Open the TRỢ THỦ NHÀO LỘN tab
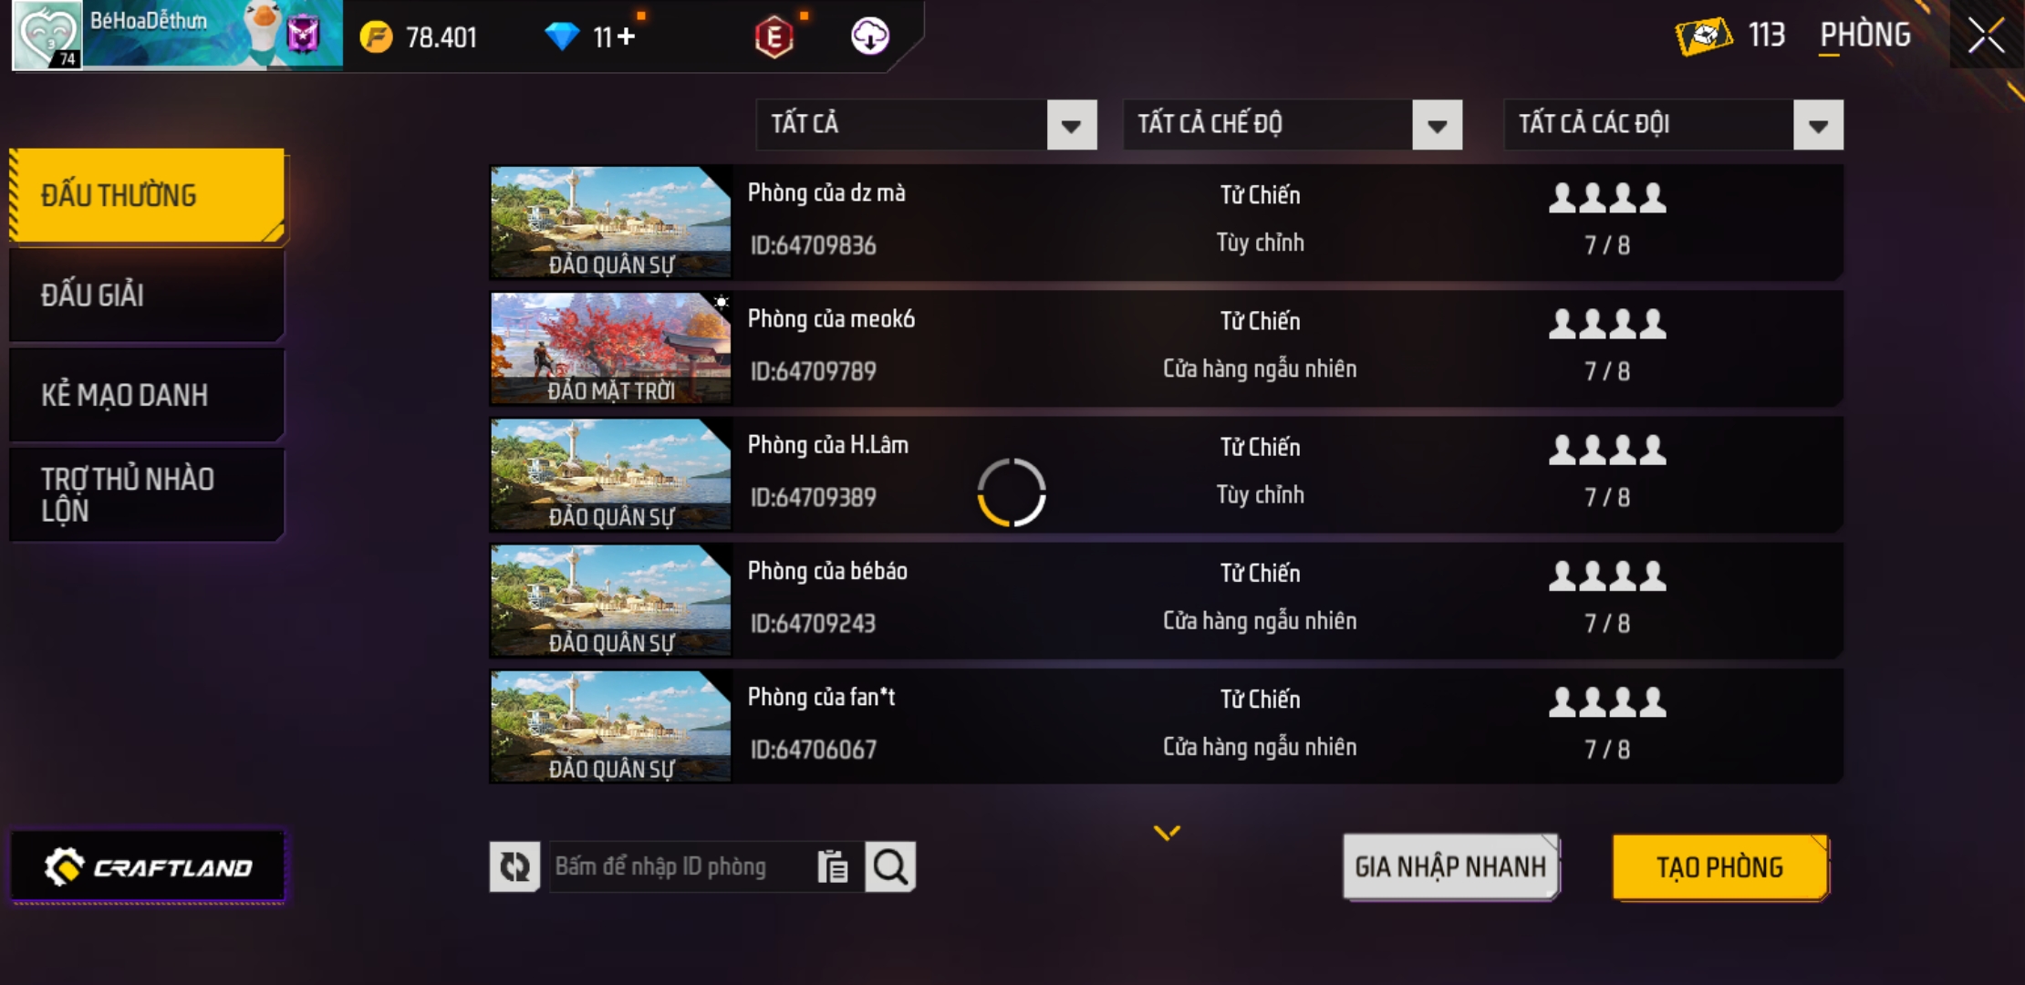Image resolution: width=2025 pixels, height=985 pixels. click(x=147, y=494)
